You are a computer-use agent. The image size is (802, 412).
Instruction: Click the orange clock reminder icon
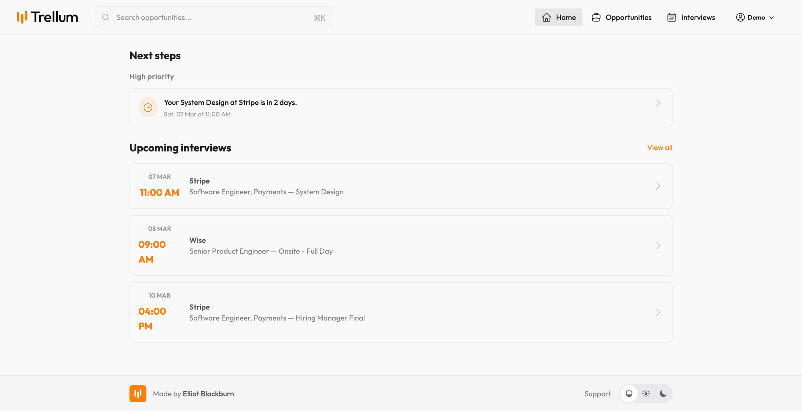click(148, 107)
